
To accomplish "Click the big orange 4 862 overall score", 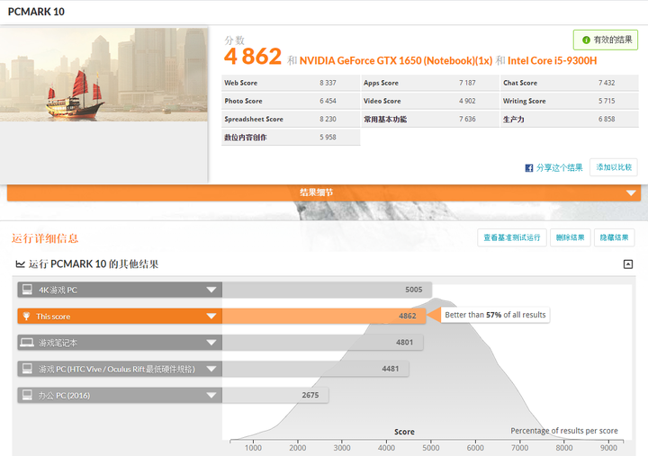I will pyautogui.click(x=253, y=57).
